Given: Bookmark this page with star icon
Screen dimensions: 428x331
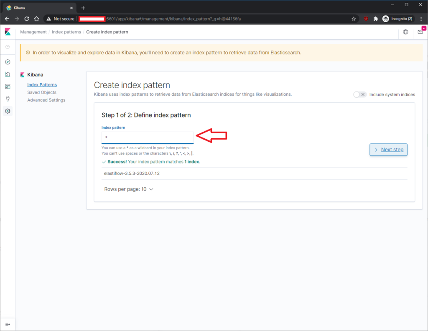Looking at the screenshot, I should 354,19.
